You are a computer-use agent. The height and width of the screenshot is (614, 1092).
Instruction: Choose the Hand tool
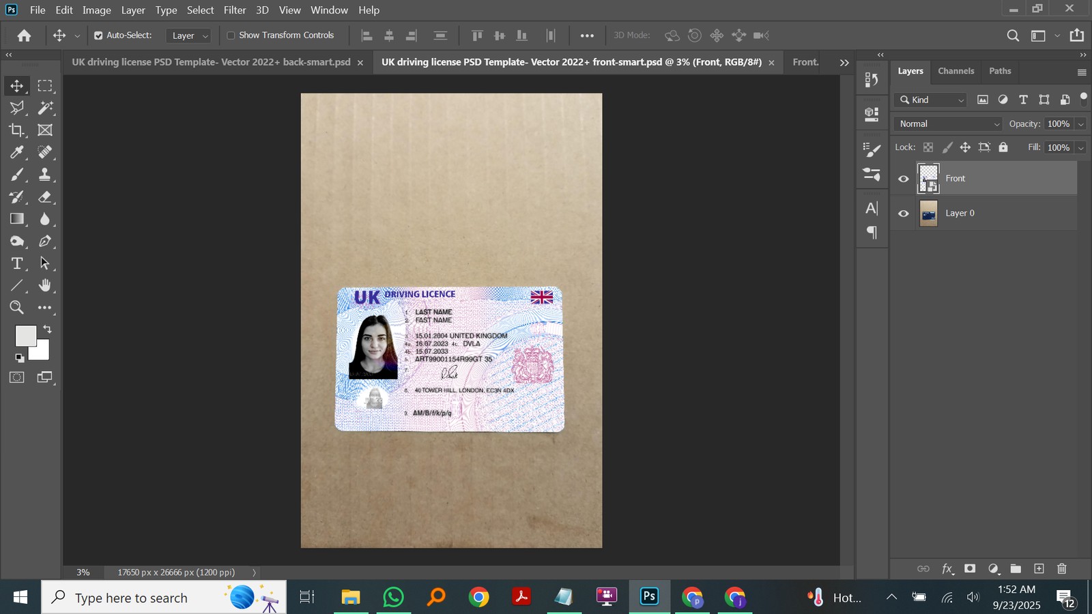point(45,285)
